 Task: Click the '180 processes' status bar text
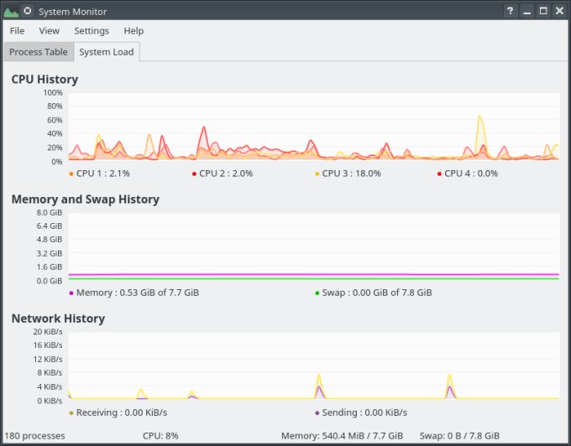[x=35, y=436]
